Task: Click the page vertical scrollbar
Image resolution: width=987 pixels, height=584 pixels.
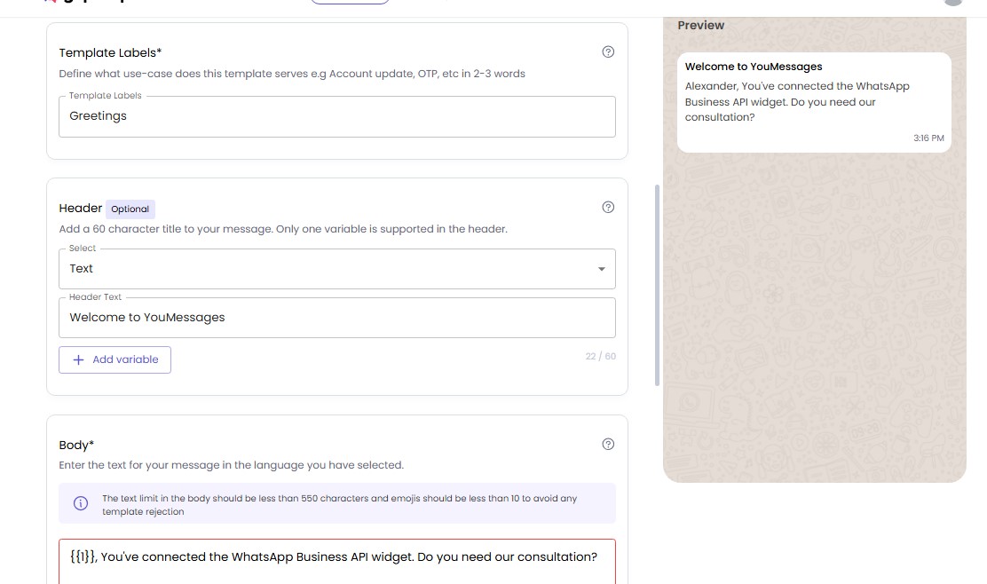Action: 657,284
